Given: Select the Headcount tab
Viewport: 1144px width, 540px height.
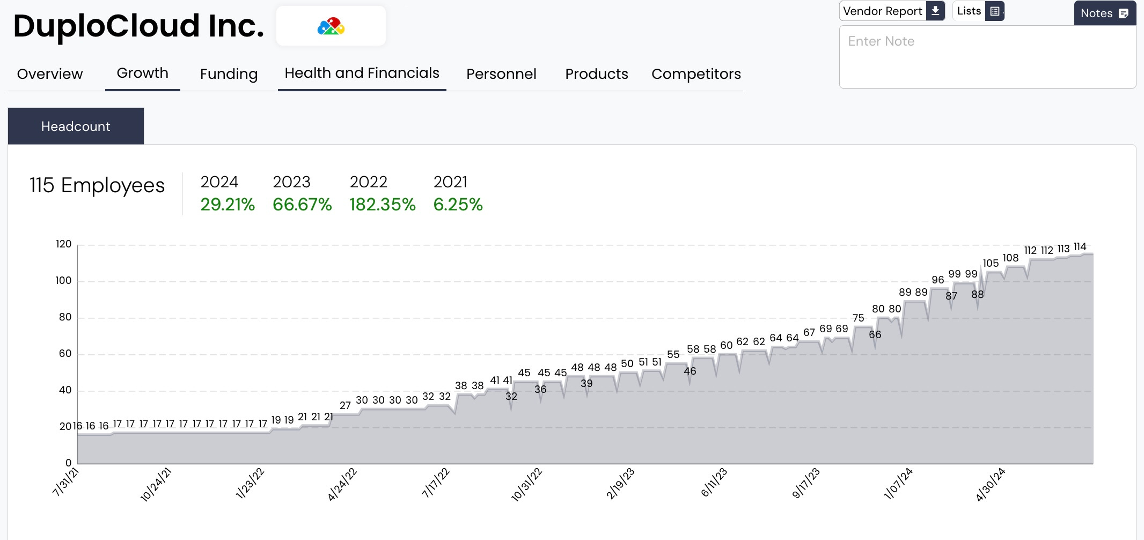Looking at the screenshot, I should coord(76,126).
